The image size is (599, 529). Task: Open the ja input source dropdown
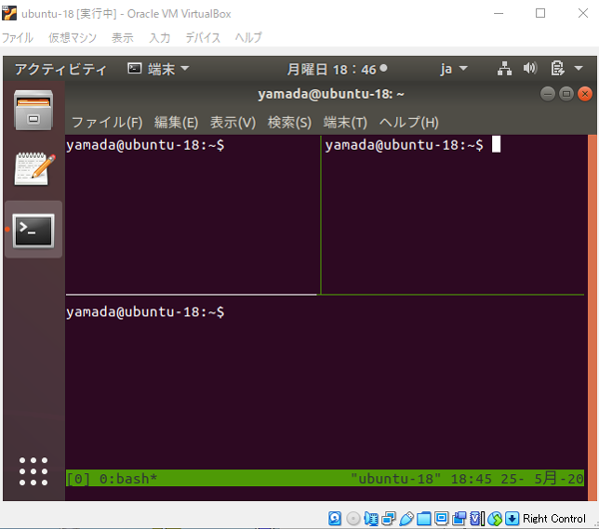click(454, 69)
